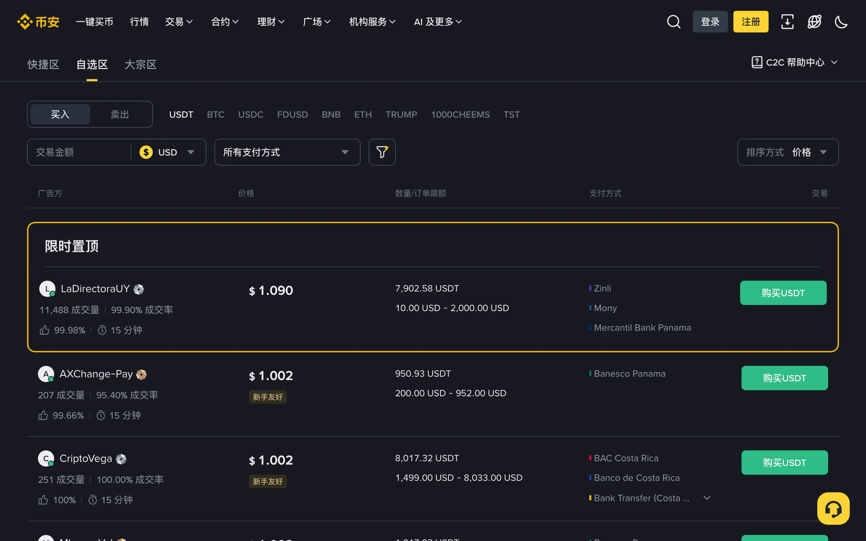Image resolution: width=866 pixels, height=541 pixels.
Task: Click USD dollar coin icon
Action: (146, 152)
